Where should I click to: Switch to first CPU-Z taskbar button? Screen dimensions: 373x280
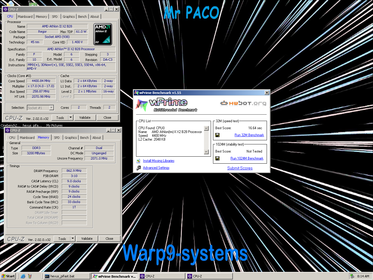pos(162,276)
